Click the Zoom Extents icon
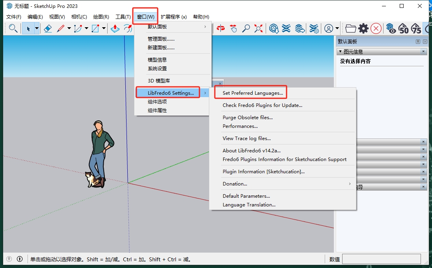The width and height of the screenshot is (432, 268). pyautogui.click(x=258, y=28)
